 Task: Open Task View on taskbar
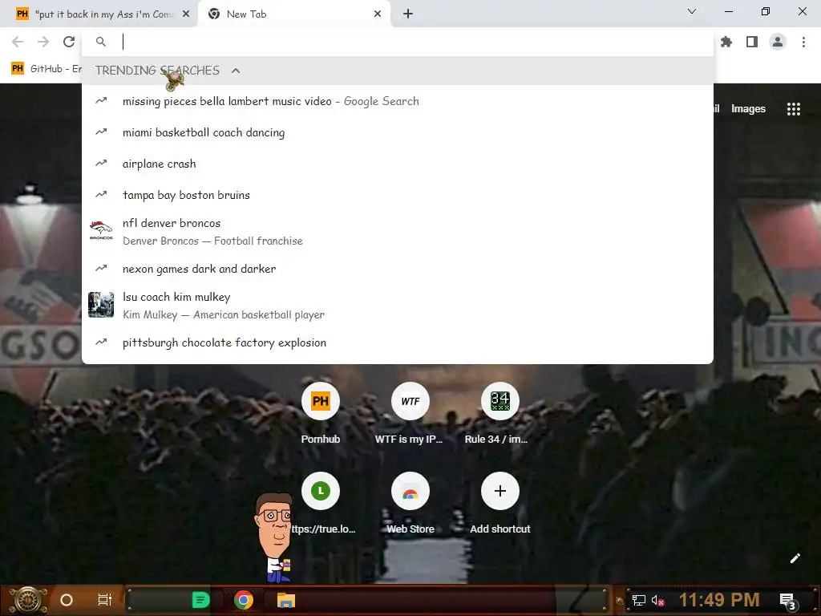click(x=105, y=600)
